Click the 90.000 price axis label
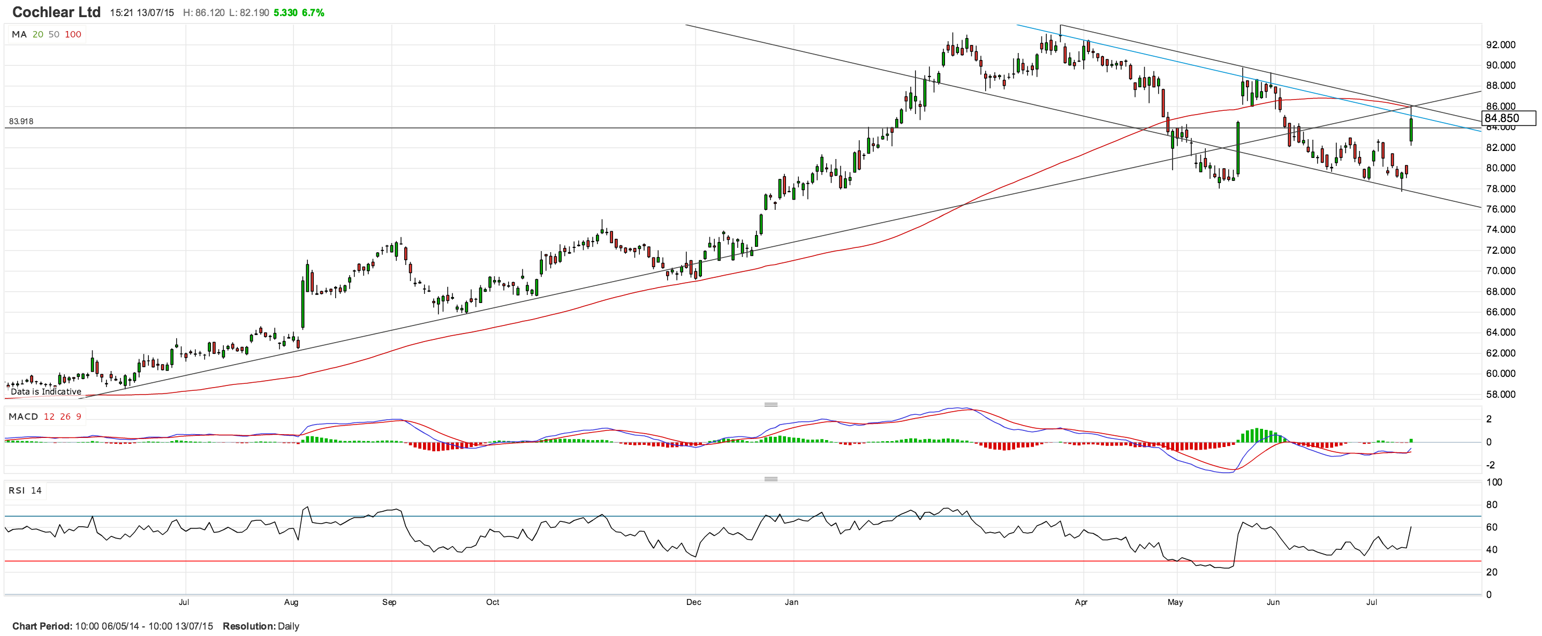This screenshot has height=636, width=1542. [x=1501, y=65]
